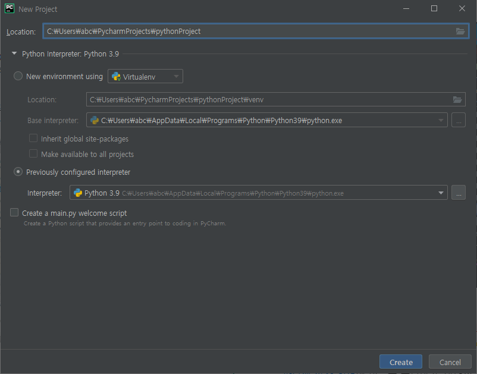Collapse the Python Interpreter section
477x374 pixels.
14,54
